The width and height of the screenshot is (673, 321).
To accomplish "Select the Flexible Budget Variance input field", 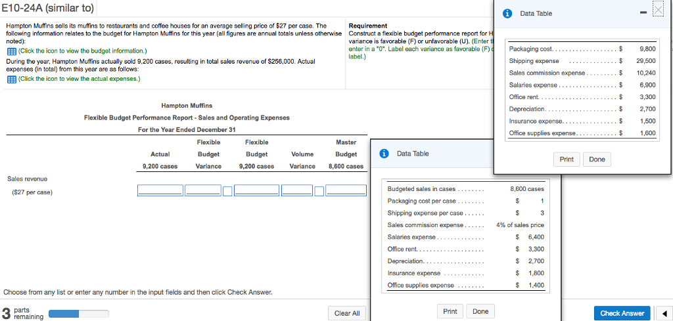I will click(204, 191).
